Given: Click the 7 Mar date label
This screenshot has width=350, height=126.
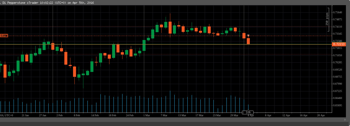Looking at the screenshot, I should [x=165, y=115].
